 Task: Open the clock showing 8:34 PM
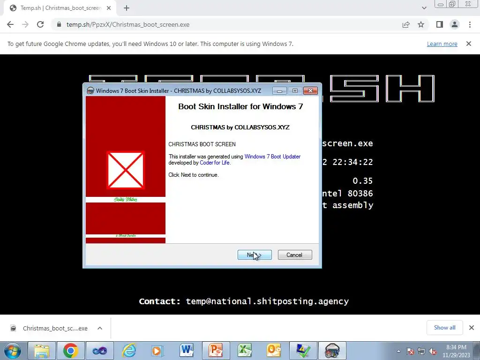[456, 351]
